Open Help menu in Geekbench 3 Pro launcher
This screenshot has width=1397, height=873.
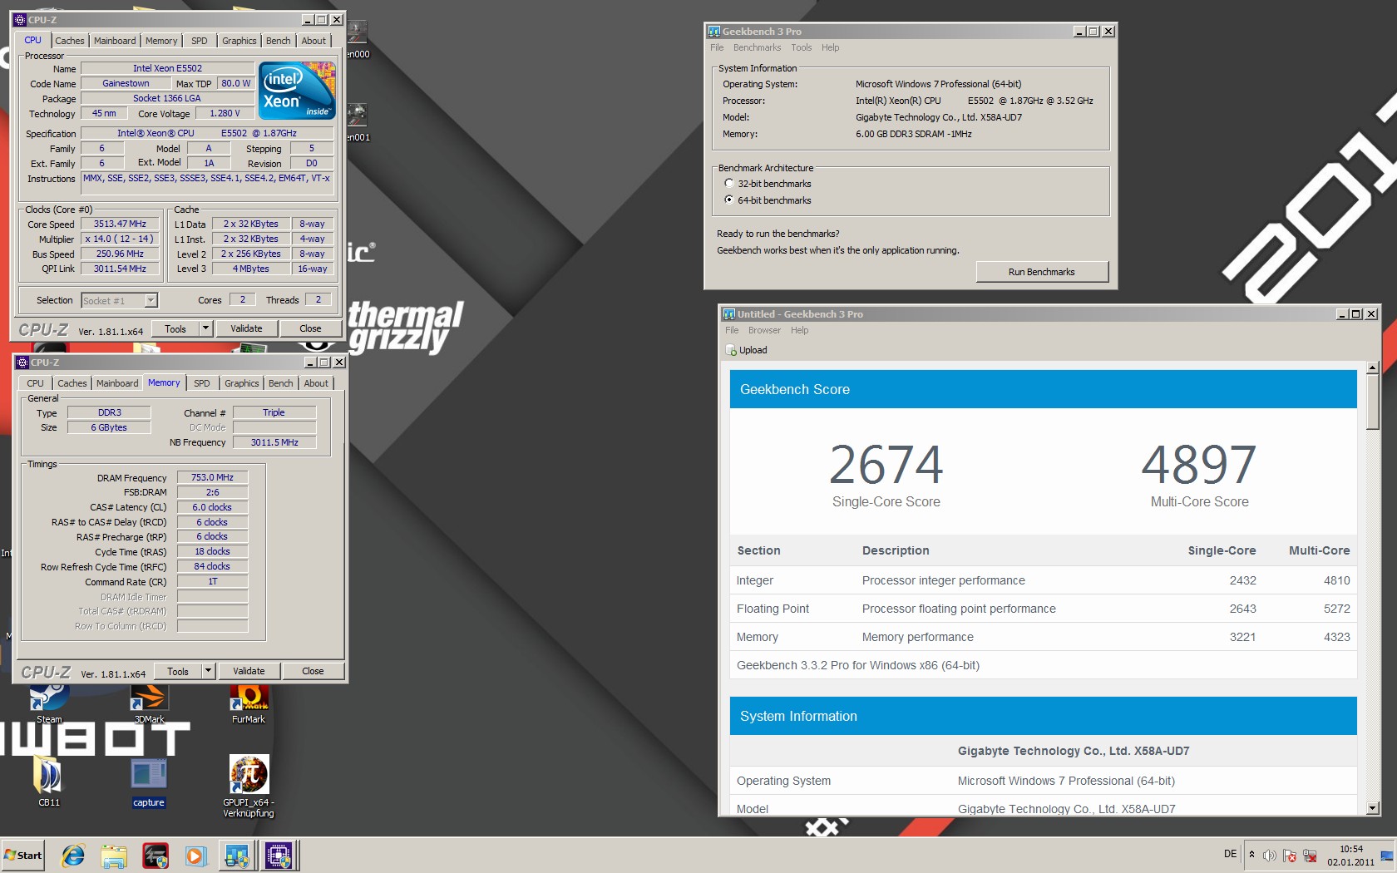tap(830, 47)
